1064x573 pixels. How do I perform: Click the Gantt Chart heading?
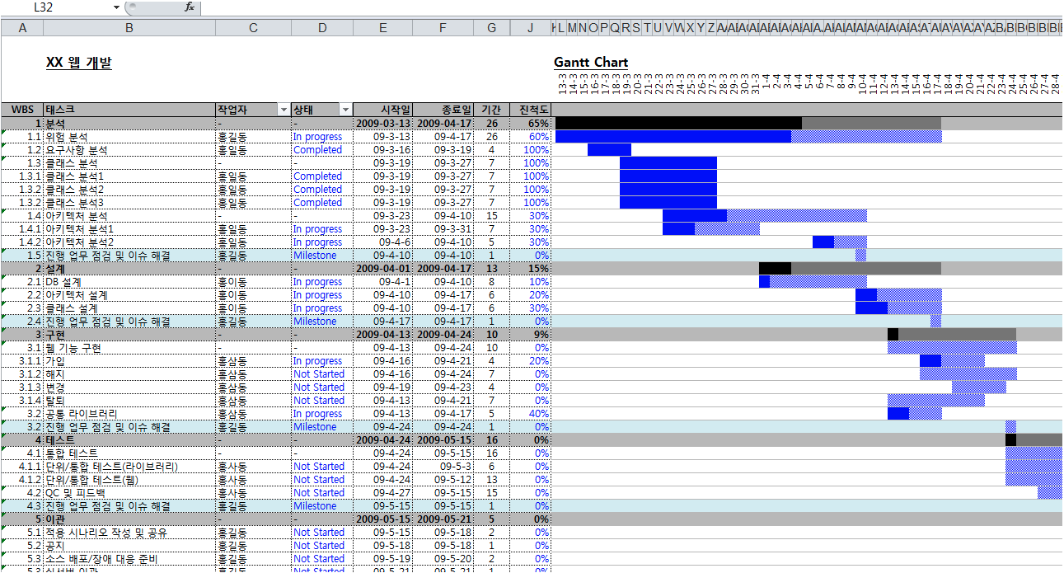[591, 63]
